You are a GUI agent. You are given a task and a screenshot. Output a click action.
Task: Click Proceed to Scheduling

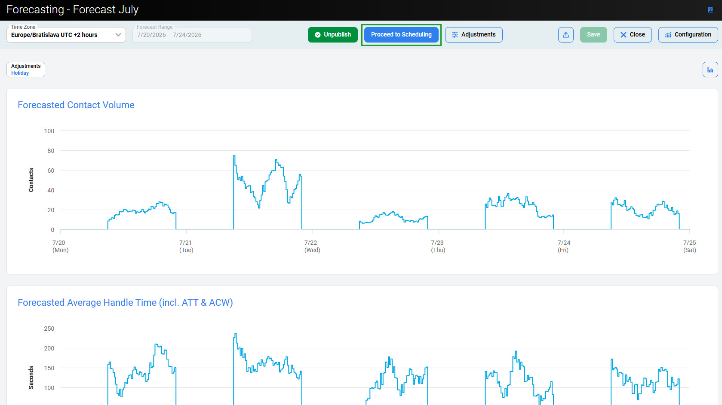401,35
